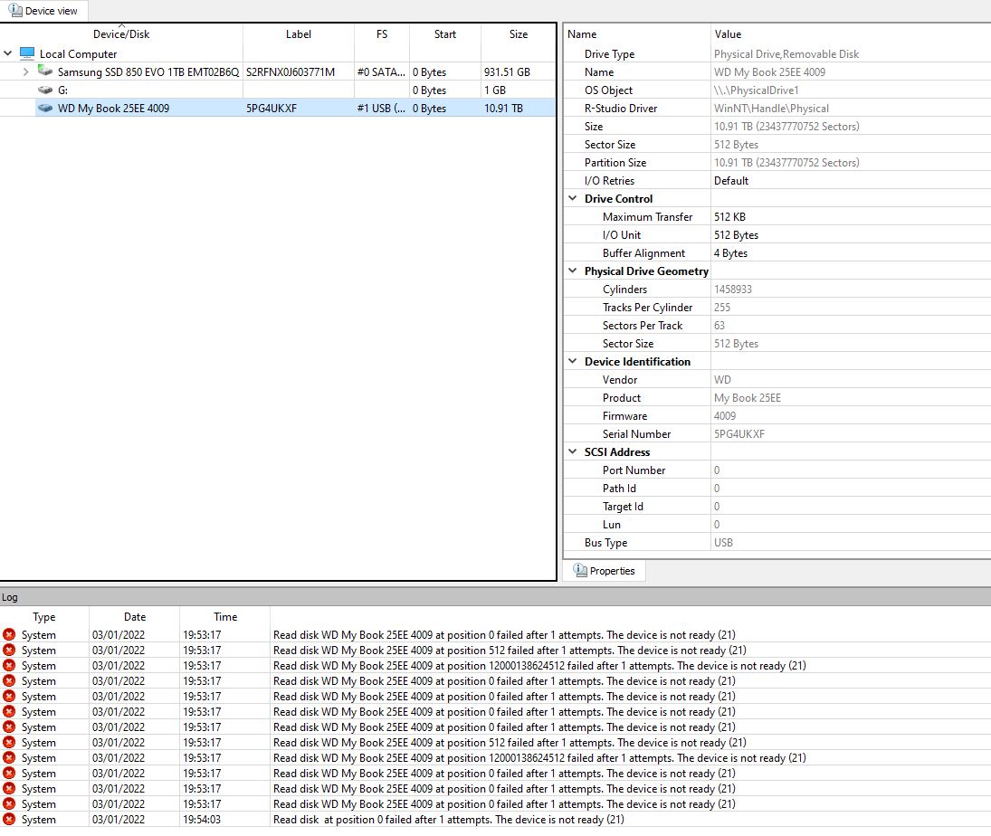Edit the I/O Retries Default value
Viewport: 991px width, 836px height.
pos(851,181)
